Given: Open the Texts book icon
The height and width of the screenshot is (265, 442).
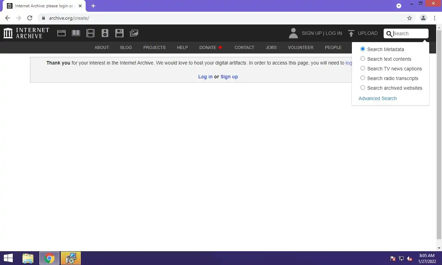Looking at the screenshot, I should [x=76, y=33].
